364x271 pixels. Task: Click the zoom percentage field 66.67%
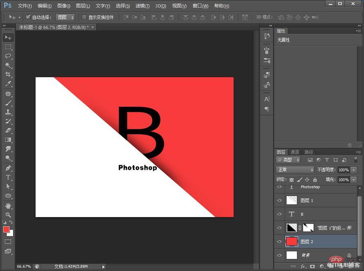tap(24, 267)
